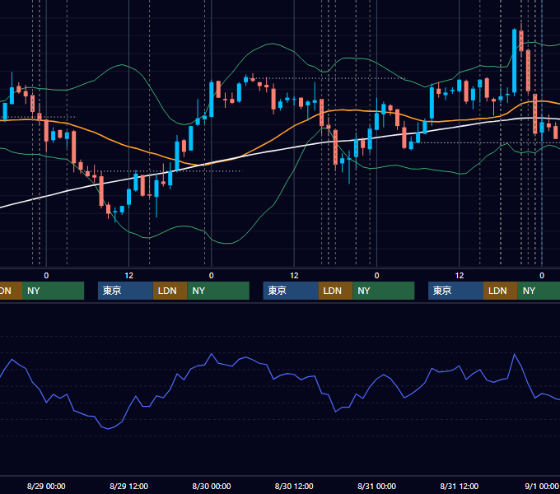Select the NY session bar spanning 8/31 00:00

(x=384, y=291)
